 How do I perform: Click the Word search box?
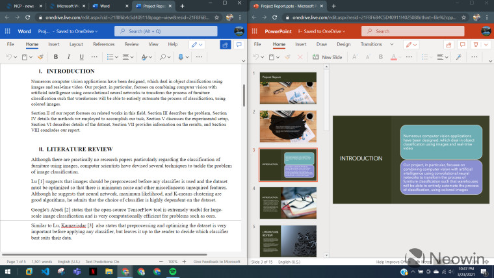pyautogui.click(x=166, y=31)
